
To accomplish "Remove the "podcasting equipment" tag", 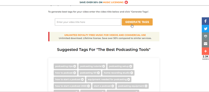I will (146, 86).
